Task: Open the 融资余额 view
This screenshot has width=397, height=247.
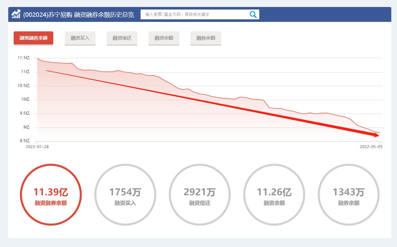Action: pyautogui.click(x=164, y=38)
